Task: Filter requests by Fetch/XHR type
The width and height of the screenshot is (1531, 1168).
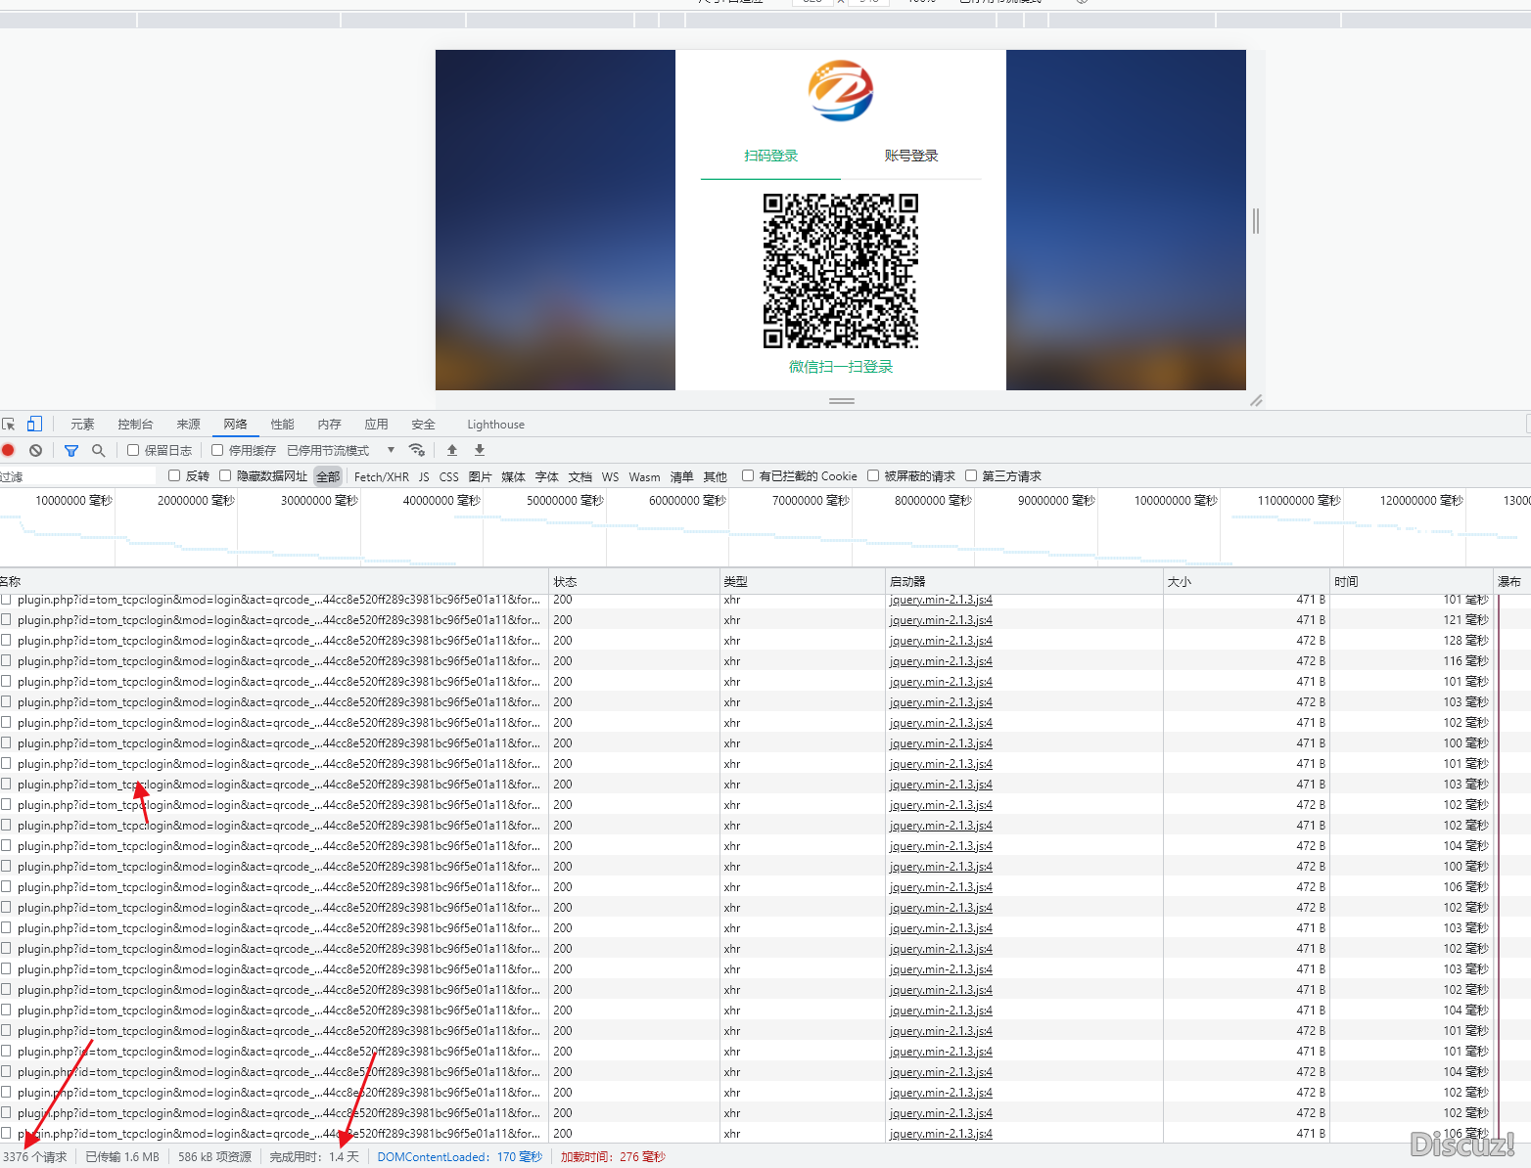Action: [x=382, y=476]
